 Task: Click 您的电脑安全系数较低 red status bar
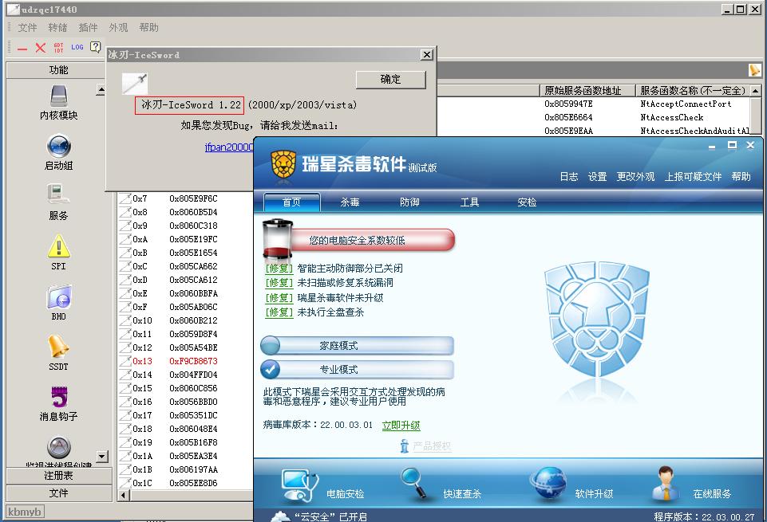pyautogui.click(x=372, y=240)
